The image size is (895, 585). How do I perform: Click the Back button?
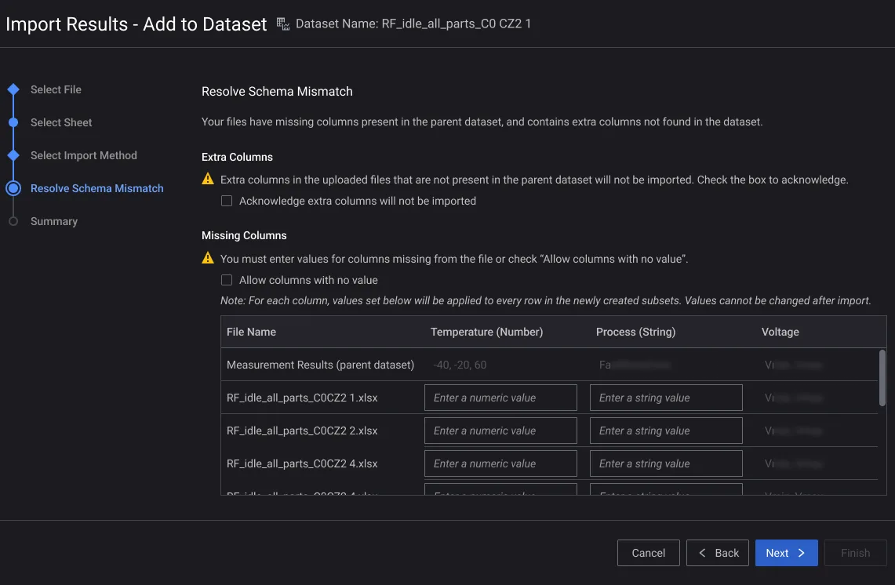pos(718,553)
